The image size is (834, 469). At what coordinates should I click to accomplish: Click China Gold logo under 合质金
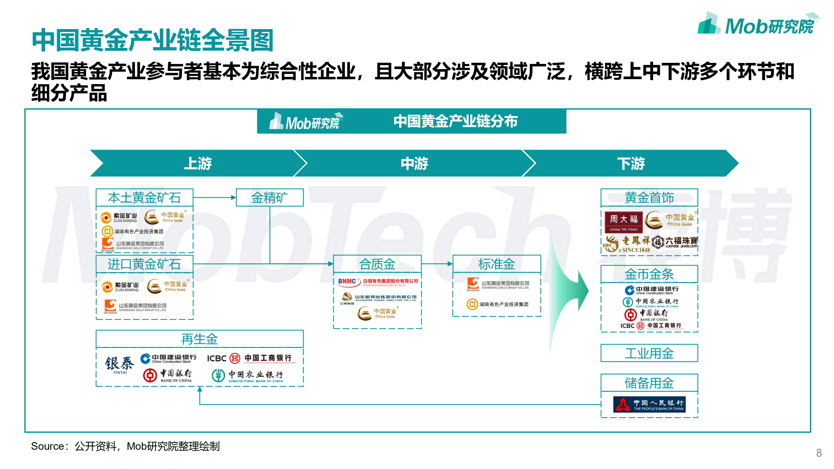[378, 314]
